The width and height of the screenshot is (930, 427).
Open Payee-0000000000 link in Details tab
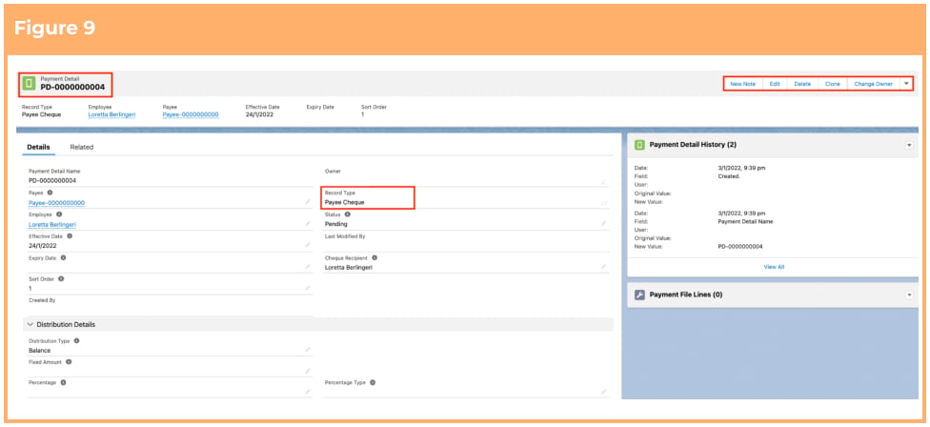[x=57, y=203]
